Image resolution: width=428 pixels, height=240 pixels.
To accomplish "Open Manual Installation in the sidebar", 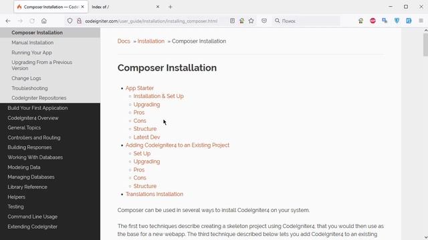I will pyautogui.click(x=33, y=43).
